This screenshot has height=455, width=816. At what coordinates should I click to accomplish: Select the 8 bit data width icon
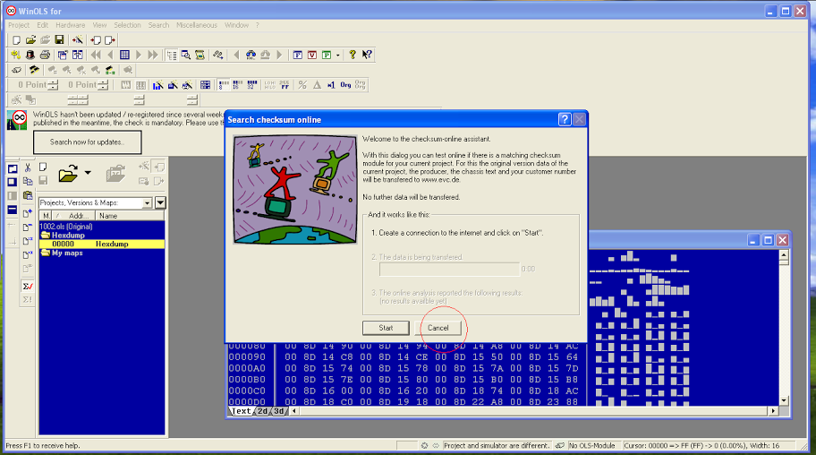tap(224, 84)
